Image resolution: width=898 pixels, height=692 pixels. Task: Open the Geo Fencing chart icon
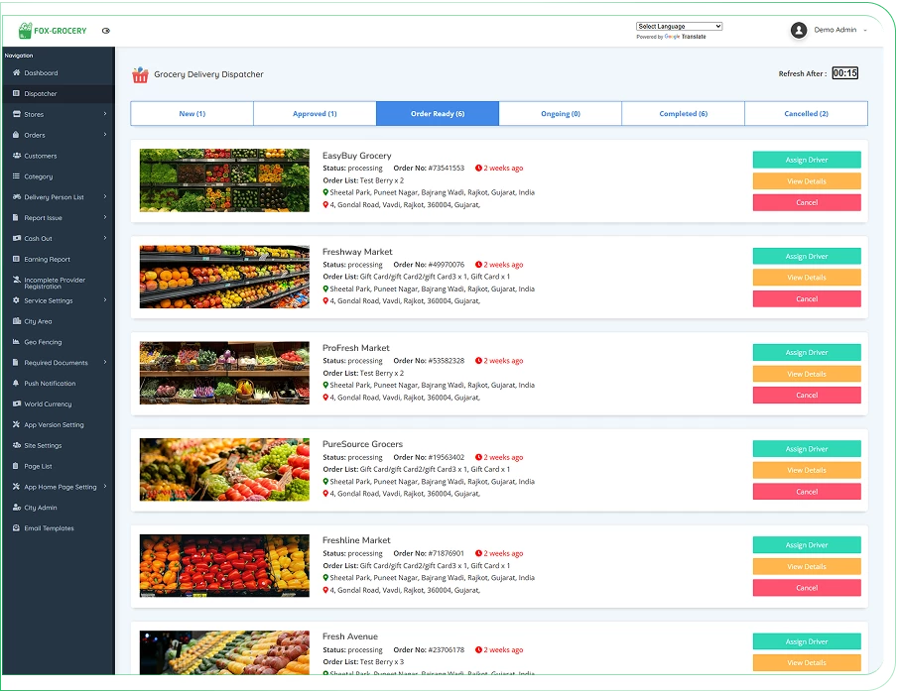point(16,342)
